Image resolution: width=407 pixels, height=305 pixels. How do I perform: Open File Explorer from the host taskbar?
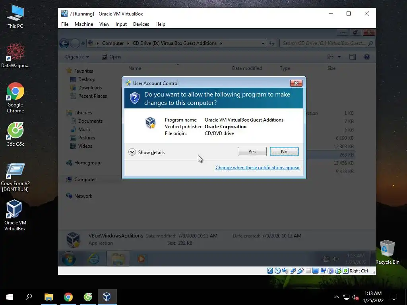pos(48,297)
